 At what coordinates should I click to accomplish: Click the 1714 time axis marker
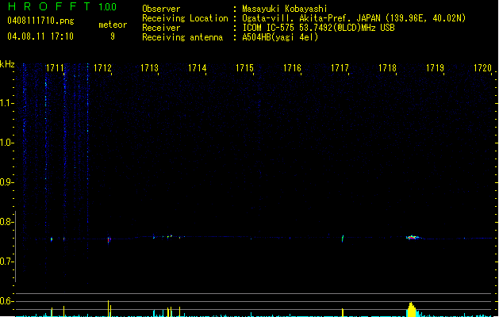coord(198,68)
